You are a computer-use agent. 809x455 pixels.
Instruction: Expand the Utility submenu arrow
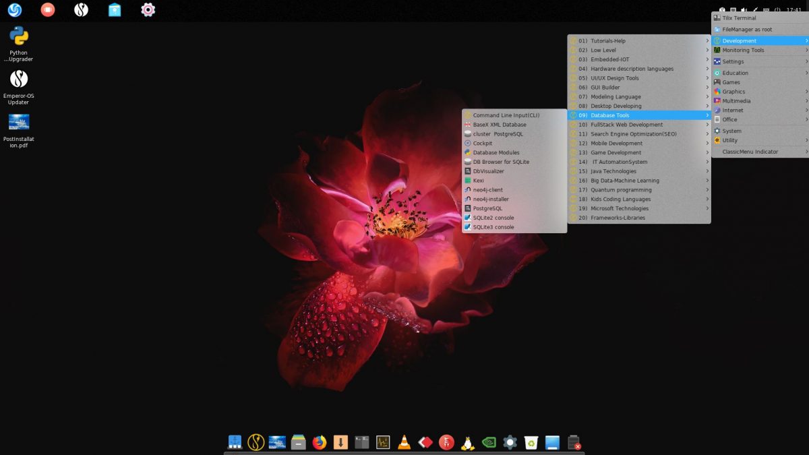806,140
